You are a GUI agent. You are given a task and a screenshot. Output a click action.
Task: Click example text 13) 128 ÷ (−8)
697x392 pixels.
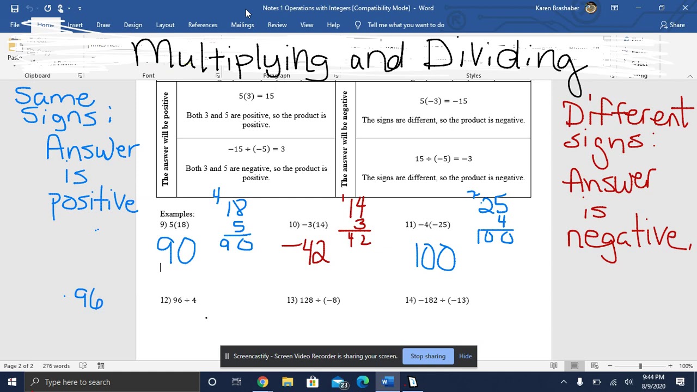(314, 300)
